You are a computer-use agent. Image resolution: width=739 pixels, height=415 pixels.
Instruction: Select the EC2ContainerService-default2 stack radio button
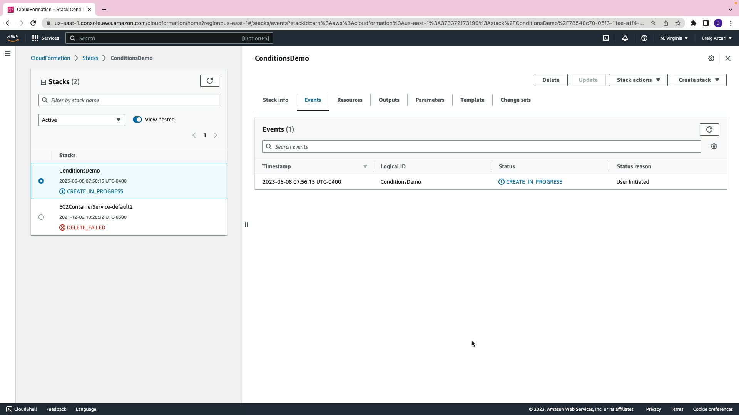pyautogui.click(x=41, y=217)
